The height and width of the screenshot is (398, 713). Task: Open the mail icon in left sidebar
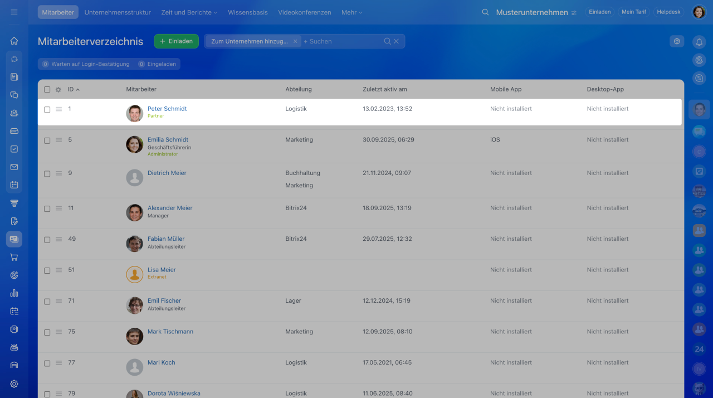point(14,167)
